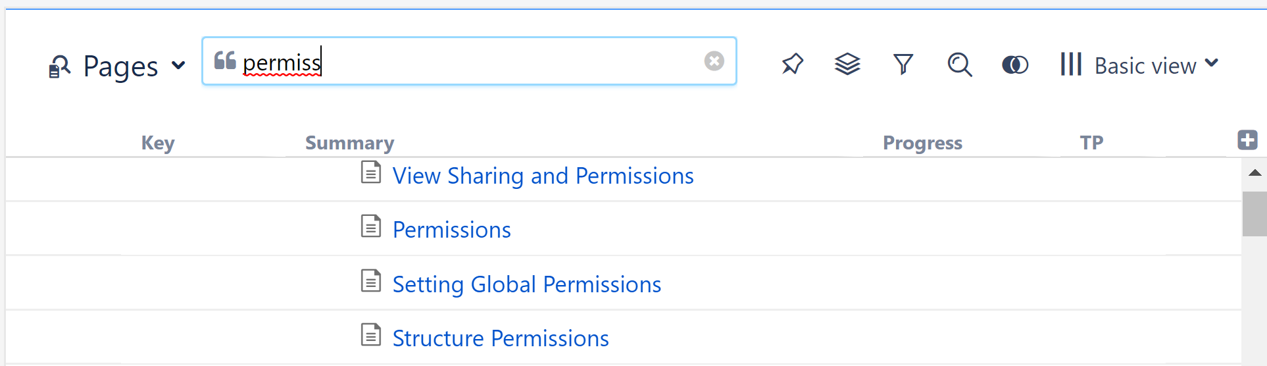Click the Summary column header
The height and width of the screenshot is (366, 1267).
tap(349, 143)
